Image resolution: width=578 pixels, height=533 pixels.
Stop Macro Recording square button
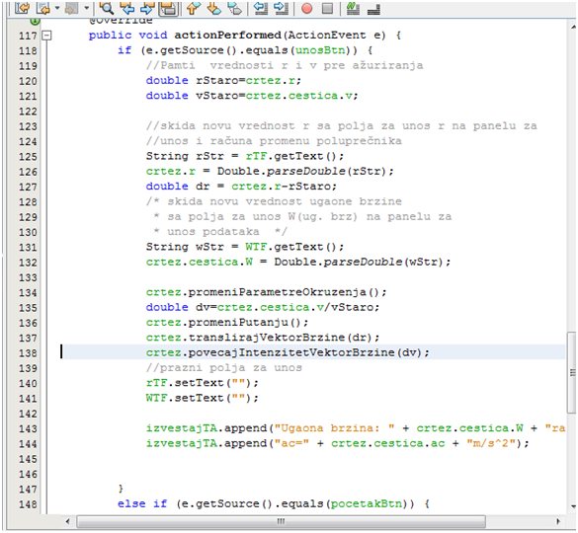point(327,9)
